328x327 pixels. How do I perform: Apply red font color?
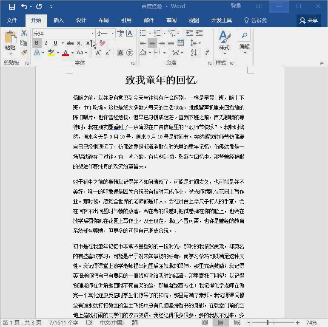tap(66, 53)
